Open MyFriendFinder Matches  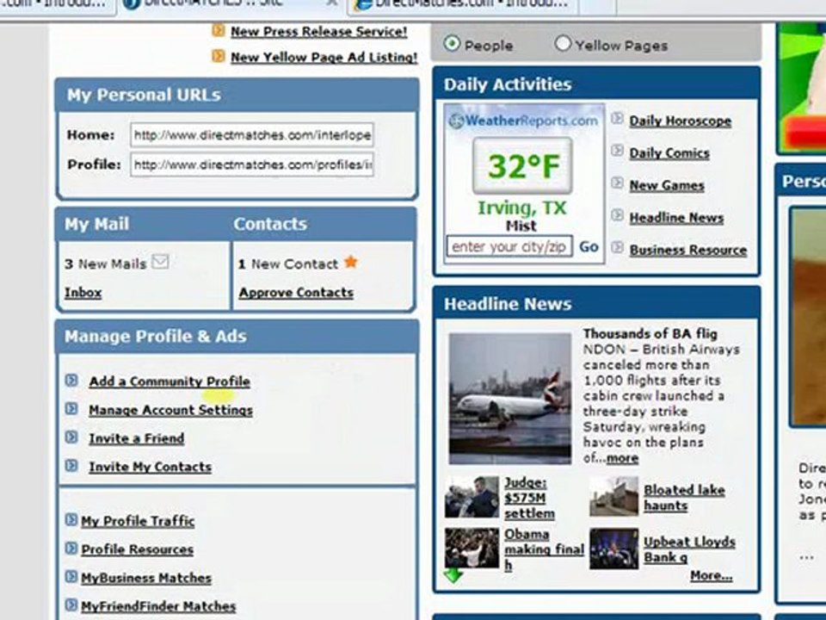pos(158,606)
